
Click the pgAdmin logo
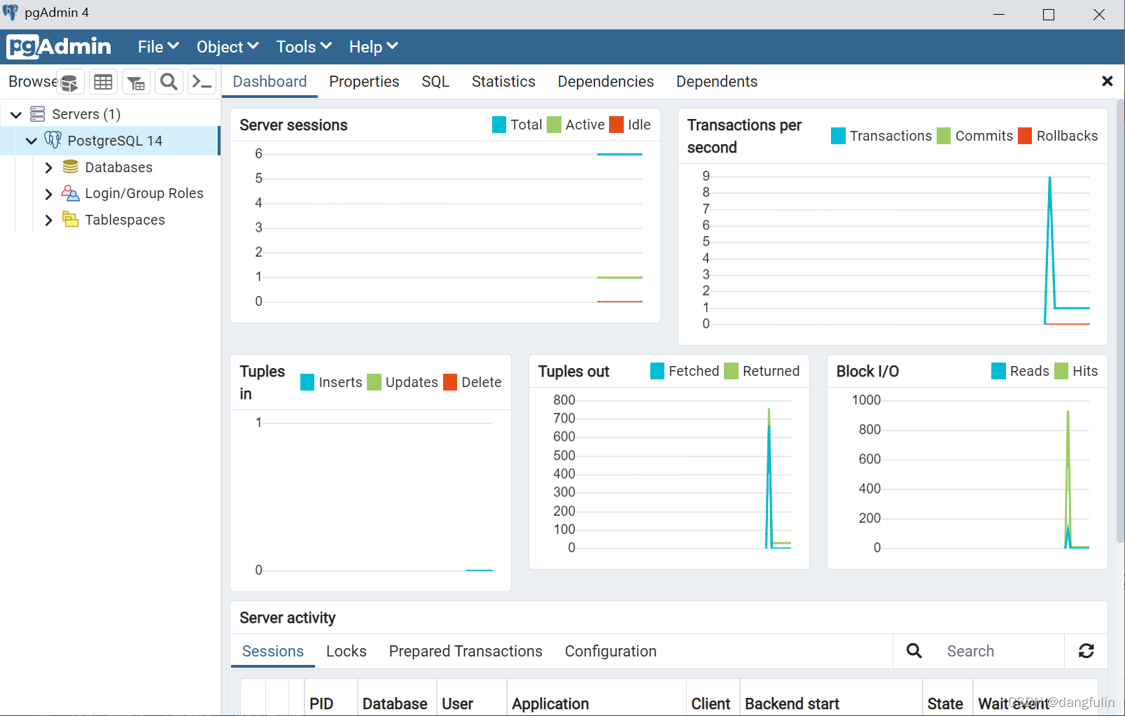[59, 47]
